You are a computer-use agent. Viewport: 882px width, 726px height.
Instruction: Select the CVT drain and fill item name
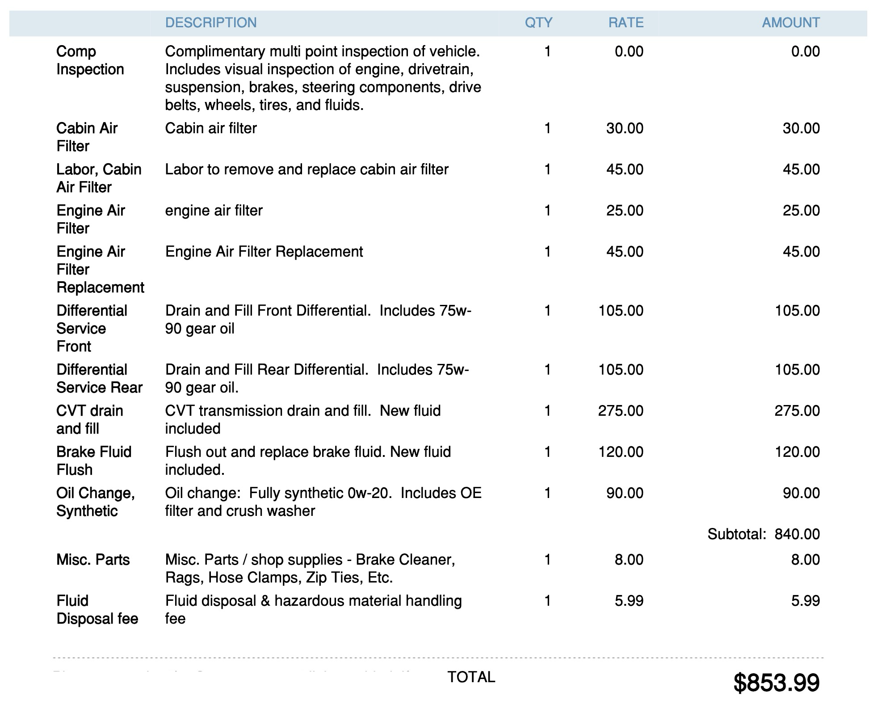click(x=89, y=420)
